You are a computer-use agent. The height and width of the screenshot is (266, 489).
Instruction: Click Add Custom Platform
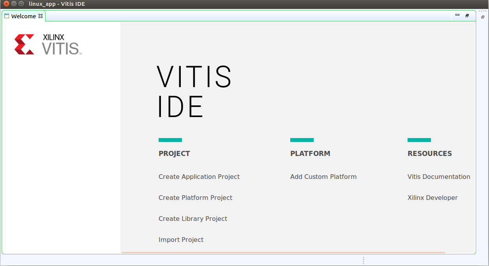coord(323,177)
